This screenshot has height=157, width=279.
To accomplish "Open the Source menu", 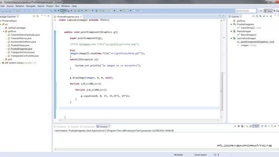I will (x=10, y=6).
